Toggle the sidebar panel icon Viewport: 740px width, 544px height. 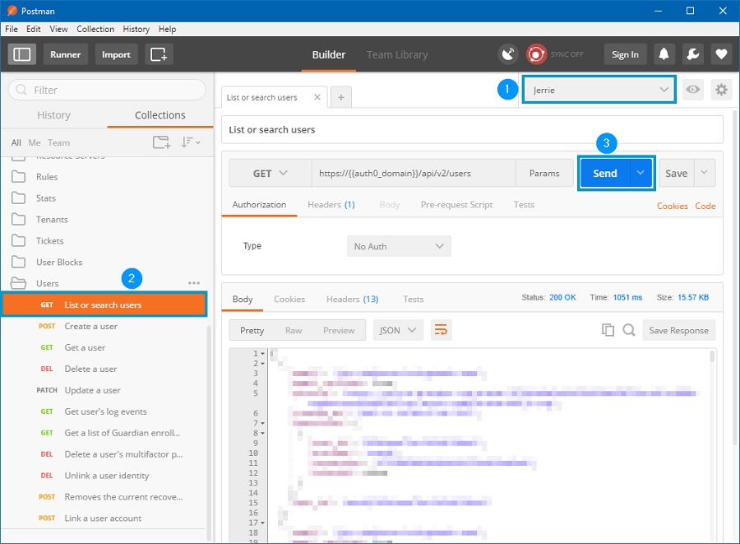pyautogui.click(x=21, y=54)
